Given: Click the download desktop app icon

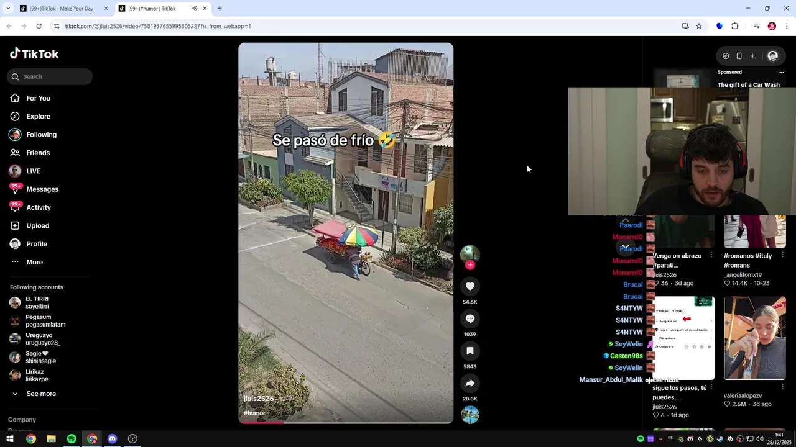Looking at the screenshot, I should click(752, 56).
